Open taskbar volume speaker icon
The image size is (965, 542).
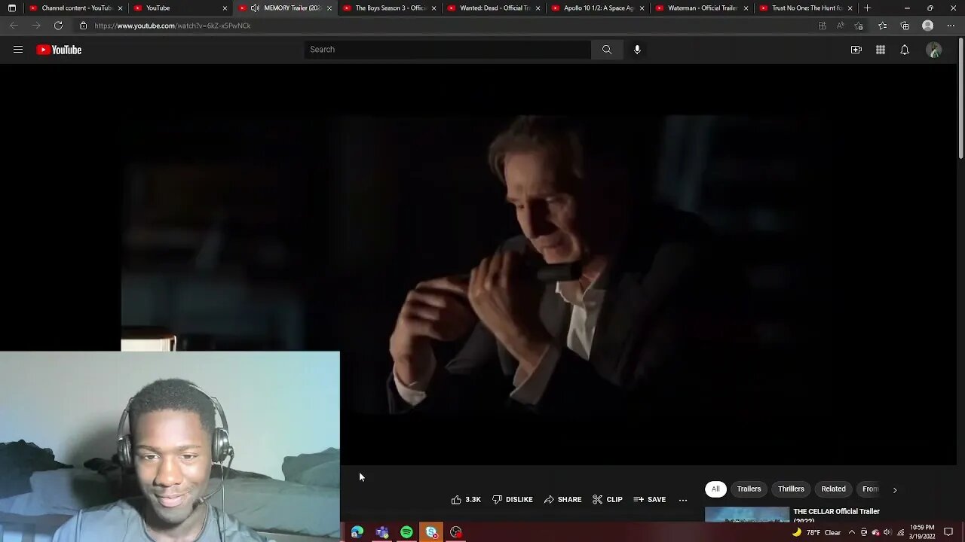click(x=887, y=532)
